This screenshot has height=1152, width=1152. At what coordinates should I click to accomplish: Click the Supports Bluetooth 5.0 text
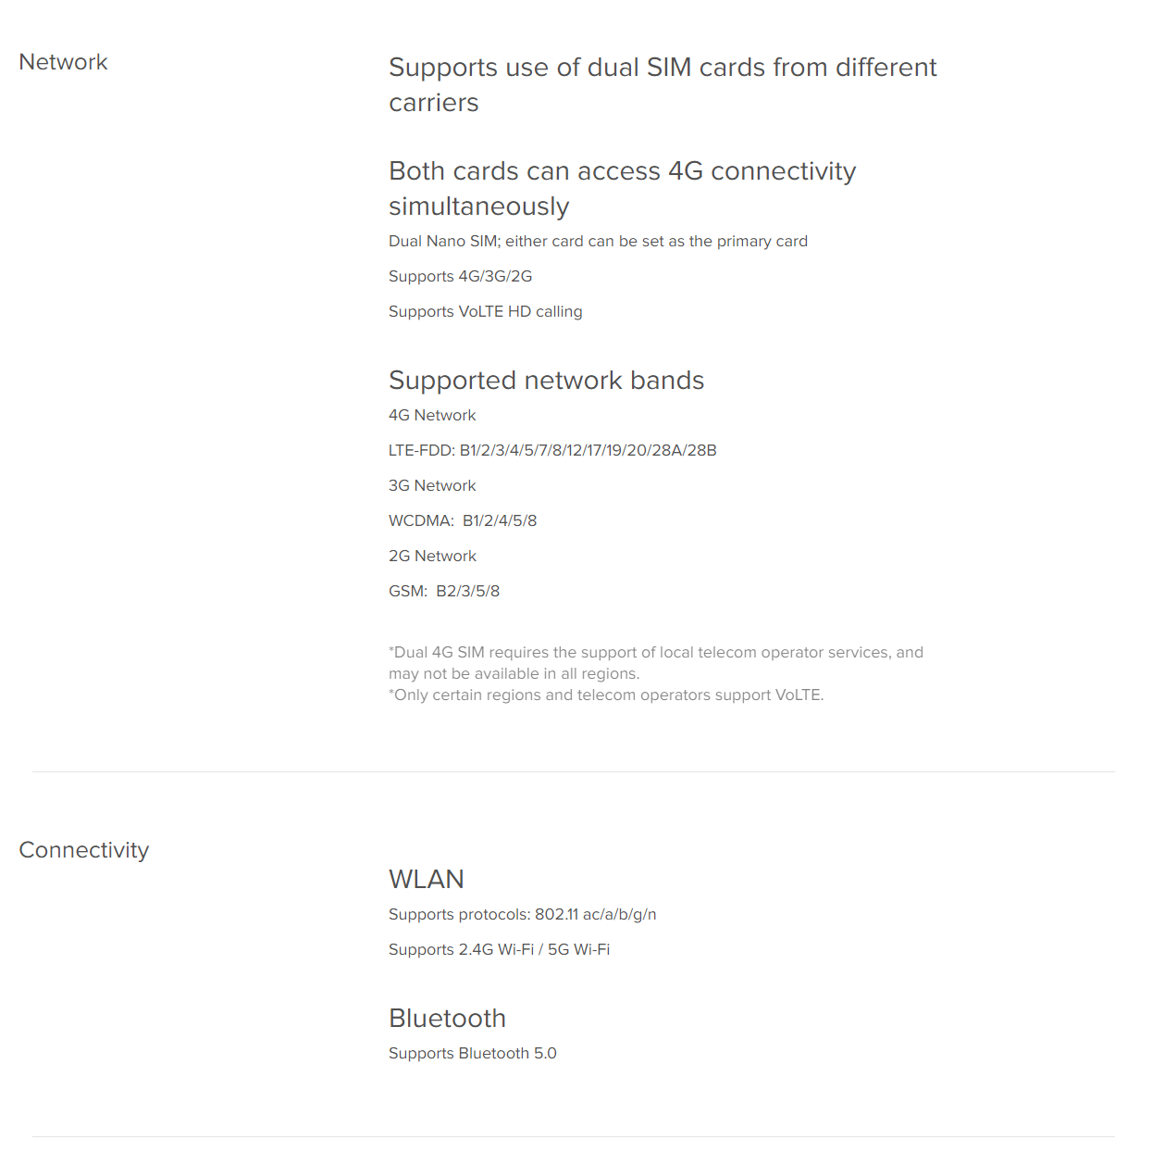(472, 1054)
